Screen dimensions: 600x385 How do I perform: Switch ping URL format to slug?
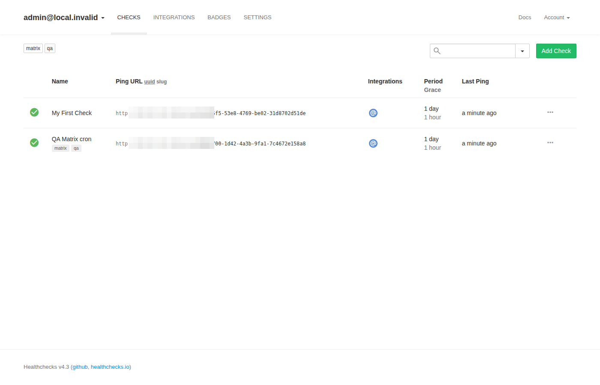[162, 82]
